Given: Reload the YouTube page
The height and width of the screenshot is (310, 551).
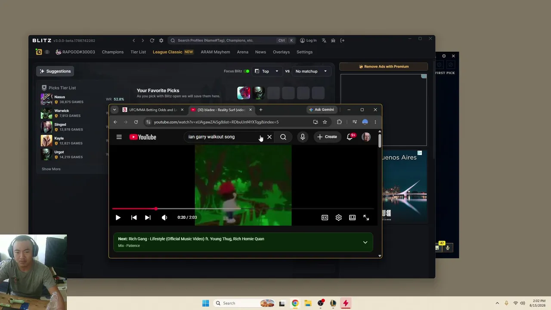Looking at the screenshot, I should (x=136, y=122).
